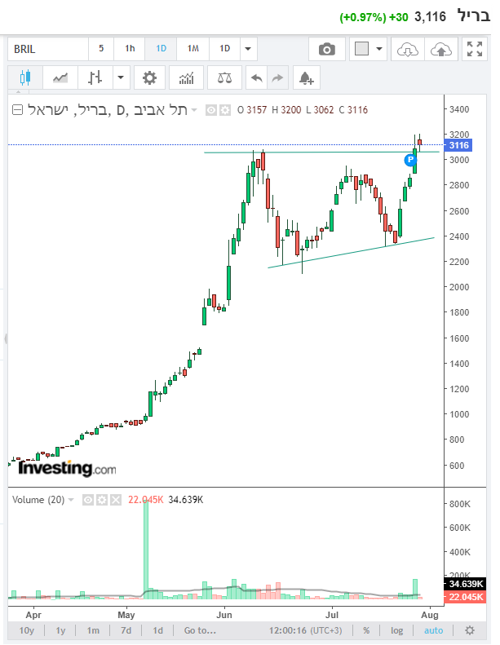500x645 pixels.
Task: Click the 3116 current price label
Action: coord(458,145)
